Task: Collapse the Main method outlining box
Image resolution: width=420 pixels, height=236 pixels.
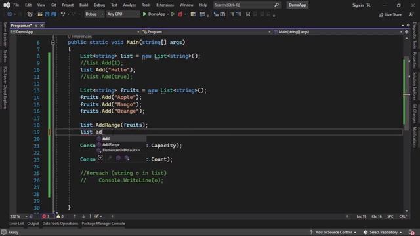Action: click(x=53, y=42)
